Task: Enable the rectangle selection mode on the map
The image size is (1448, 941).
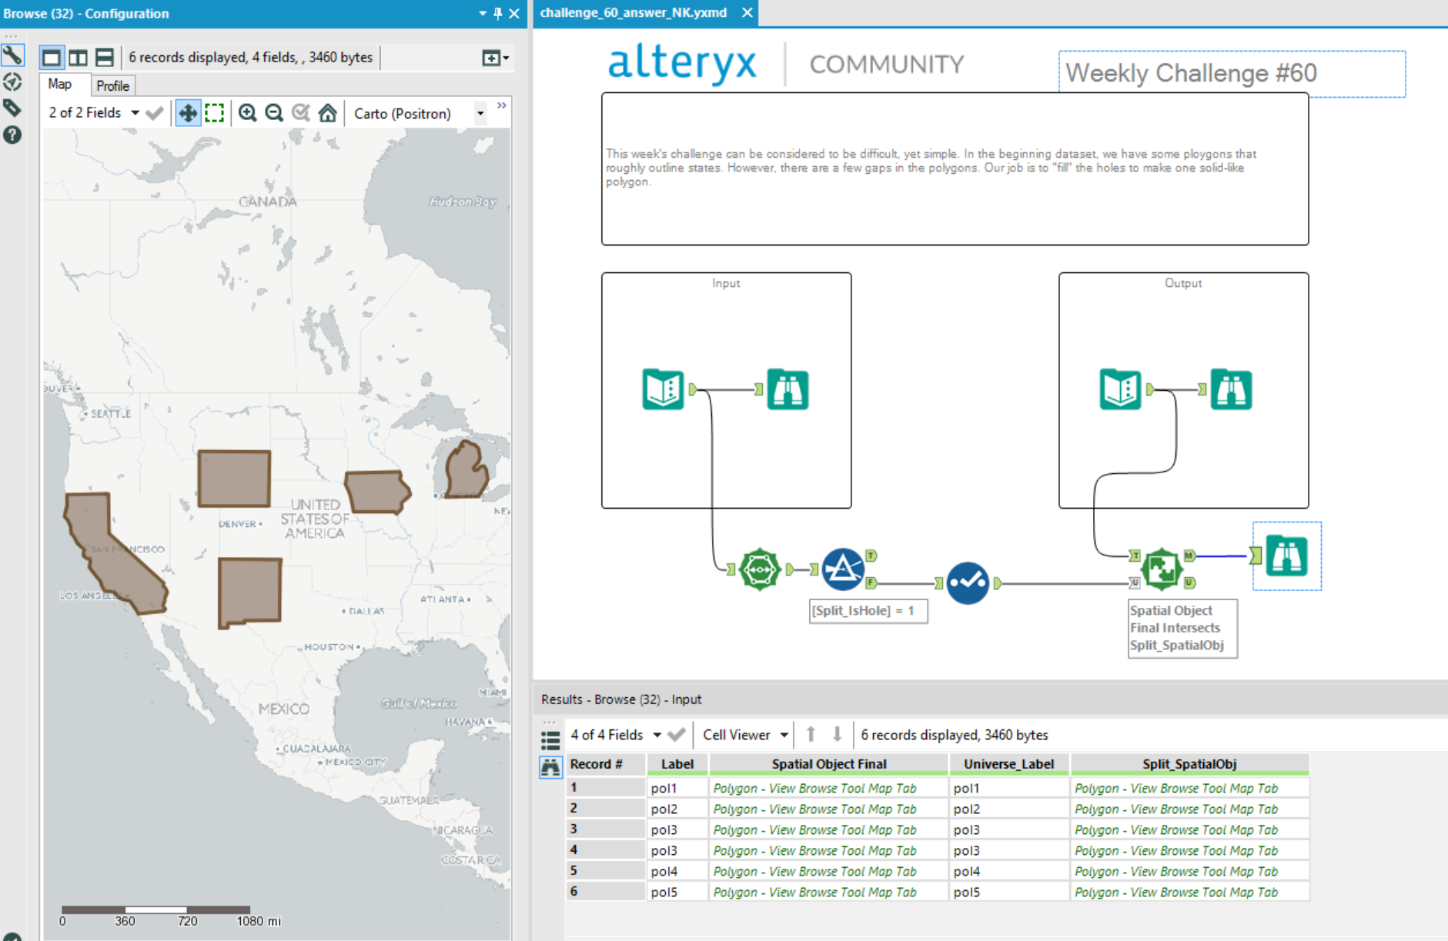Action: [215, 112]
